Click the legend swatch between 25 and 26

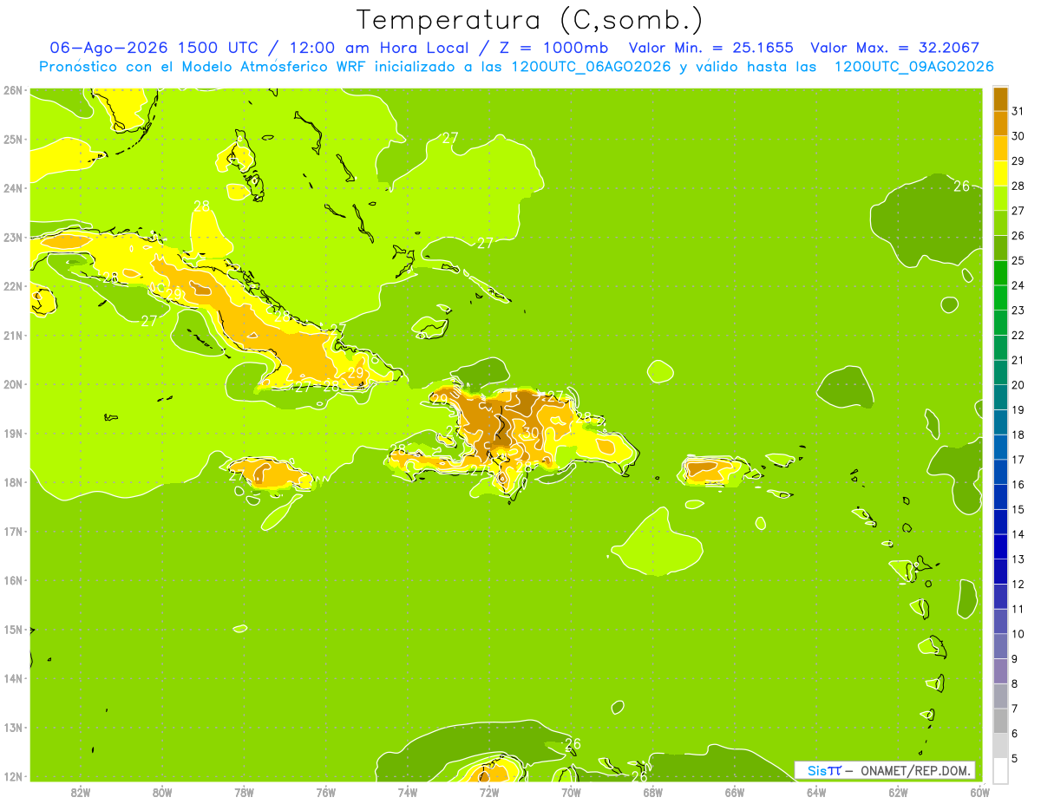tap(1001, 248)
